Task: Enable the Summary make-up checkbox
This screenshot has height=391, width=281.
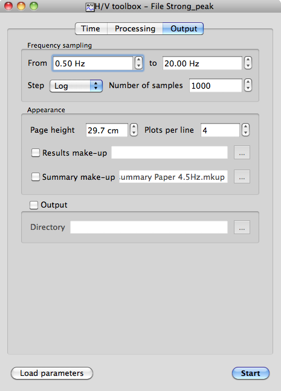Action: point(36,177)
